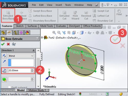The height and width of the screenshot is (96, 128).
Task: Select the Boundary Cut tool
Action: (x=103, y=21)
